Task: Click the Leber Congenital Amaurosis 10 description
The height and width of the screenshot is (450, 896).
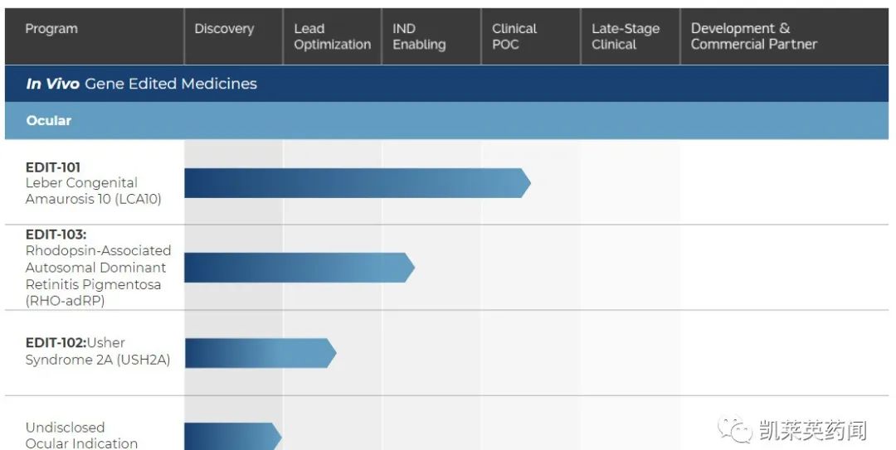Action: (93, 191)
